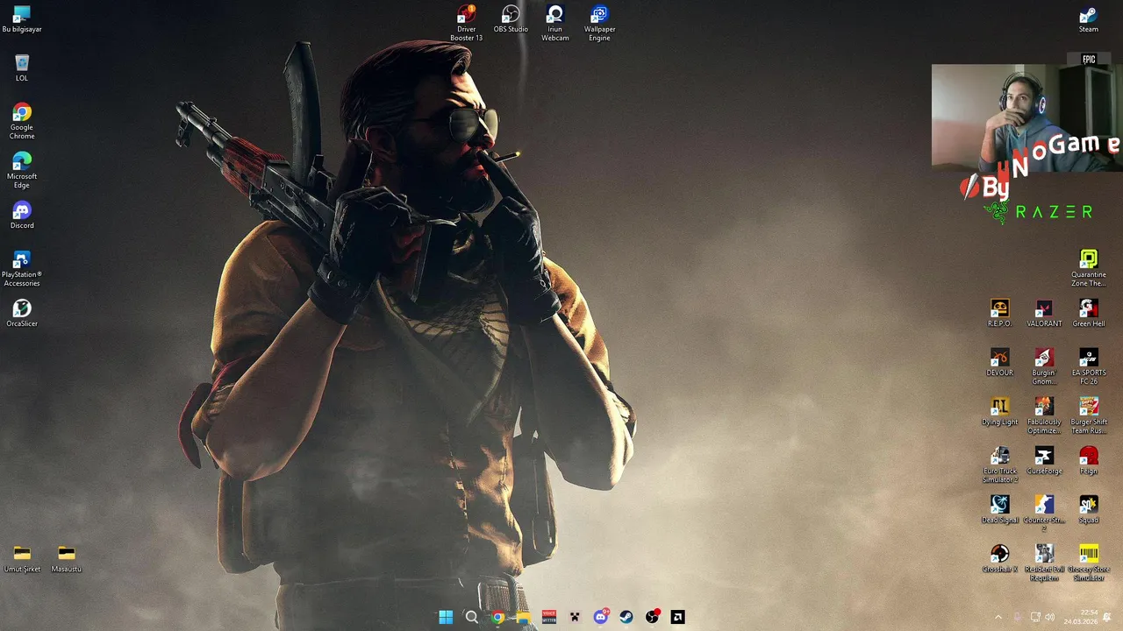Open the Iriun Webcam shortcut
Viewport: 1123px width, 631px height.
tap(555, 24)
